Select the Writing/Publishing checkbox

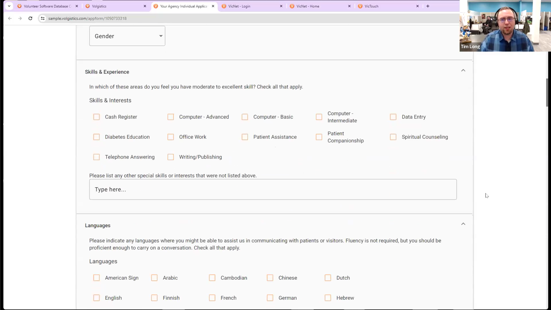171,157
